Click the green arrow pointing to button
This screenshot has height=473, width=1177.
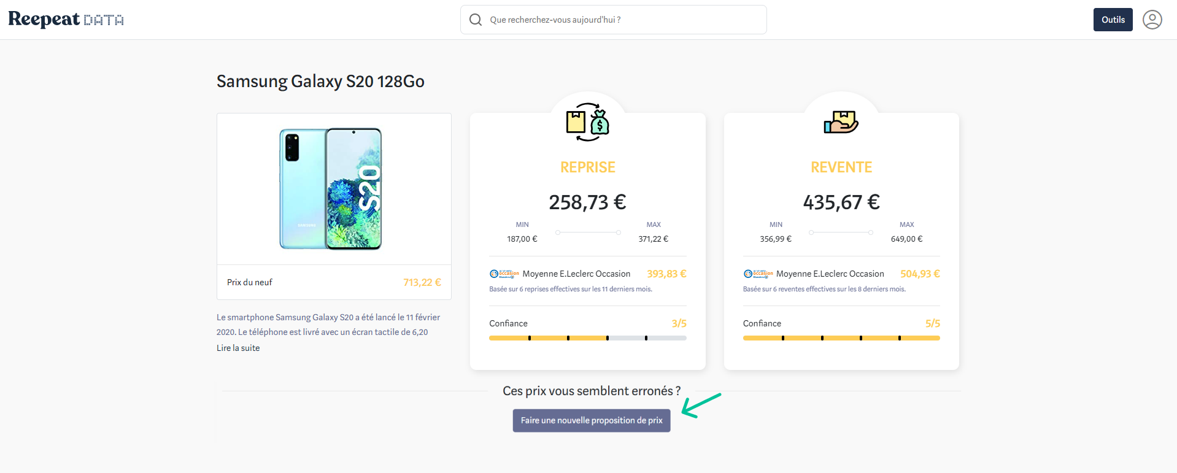(701, 406)
